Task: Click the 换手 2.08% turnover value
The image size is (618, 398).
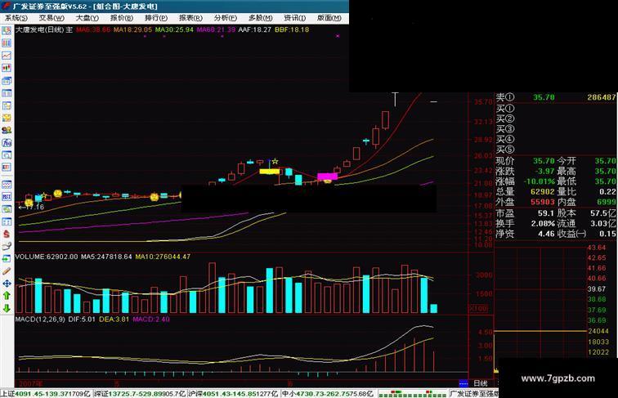Action: coord(543,223)
